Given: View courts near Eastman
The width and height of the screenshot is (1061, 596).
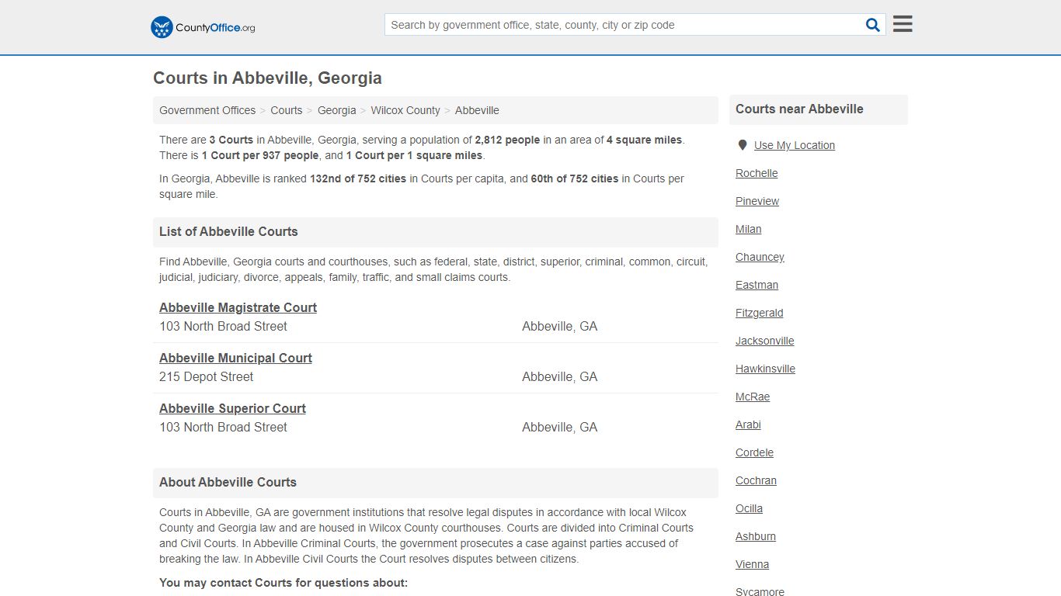Looking at the screenshot, I should (757, 285).
